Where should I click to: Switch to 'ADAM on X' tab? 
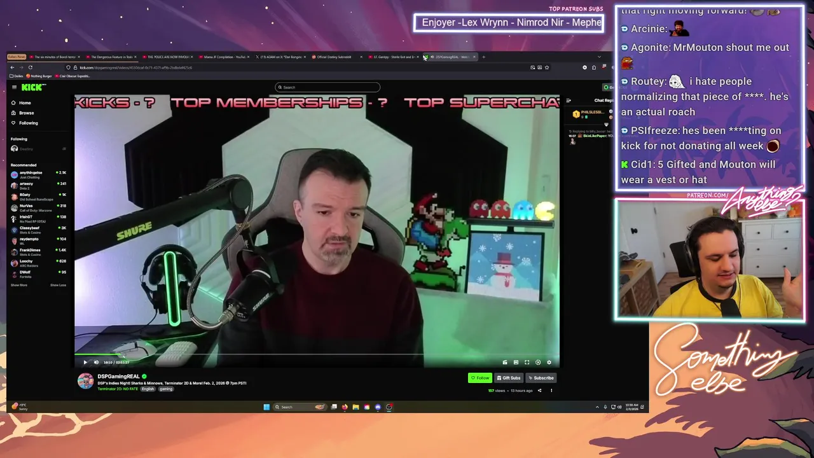click(x=279, y=57)
